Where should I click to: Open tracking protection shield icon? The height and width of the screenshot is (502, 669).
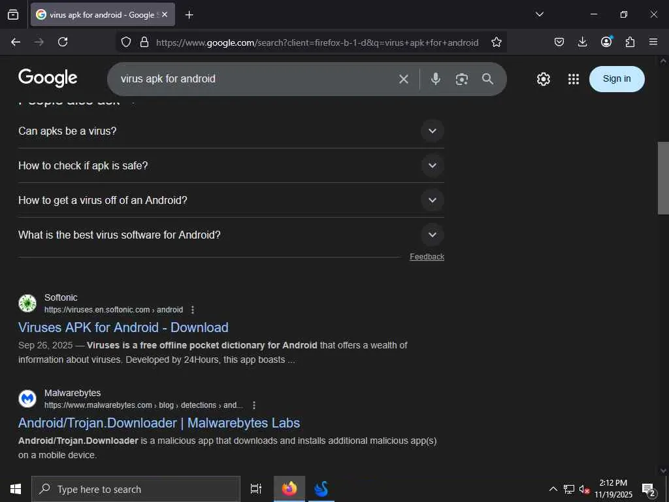click(126, 42)
